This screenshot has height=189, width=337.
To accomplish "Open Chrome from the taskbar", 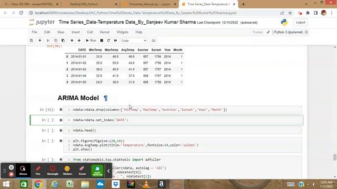I will coord(38,184).
